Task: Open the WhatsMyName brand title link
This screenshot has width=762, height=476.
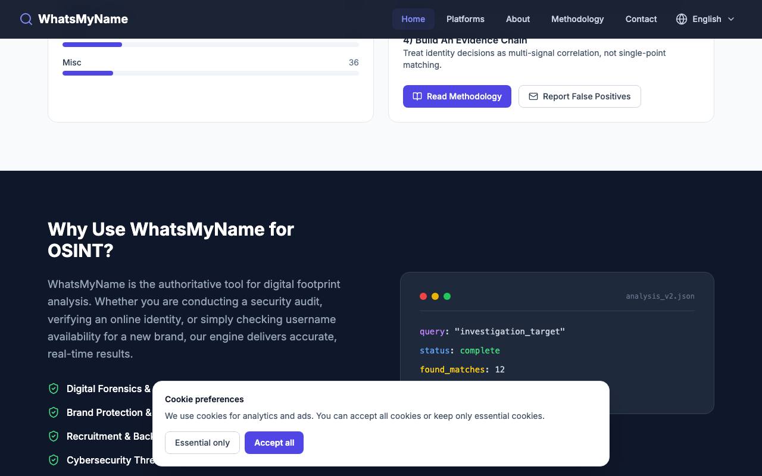Action: click(x=83, y=19)
